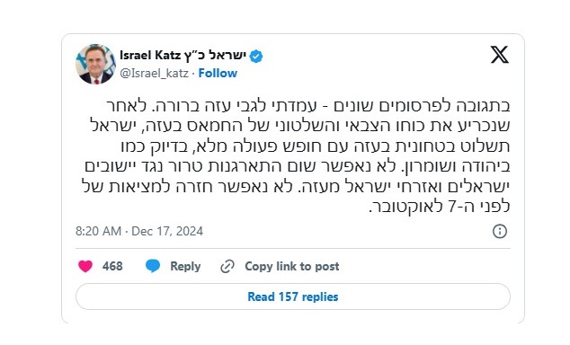Click the X logo icon
The width and height of the screenshot is (570, 345).
coord(500,55)
